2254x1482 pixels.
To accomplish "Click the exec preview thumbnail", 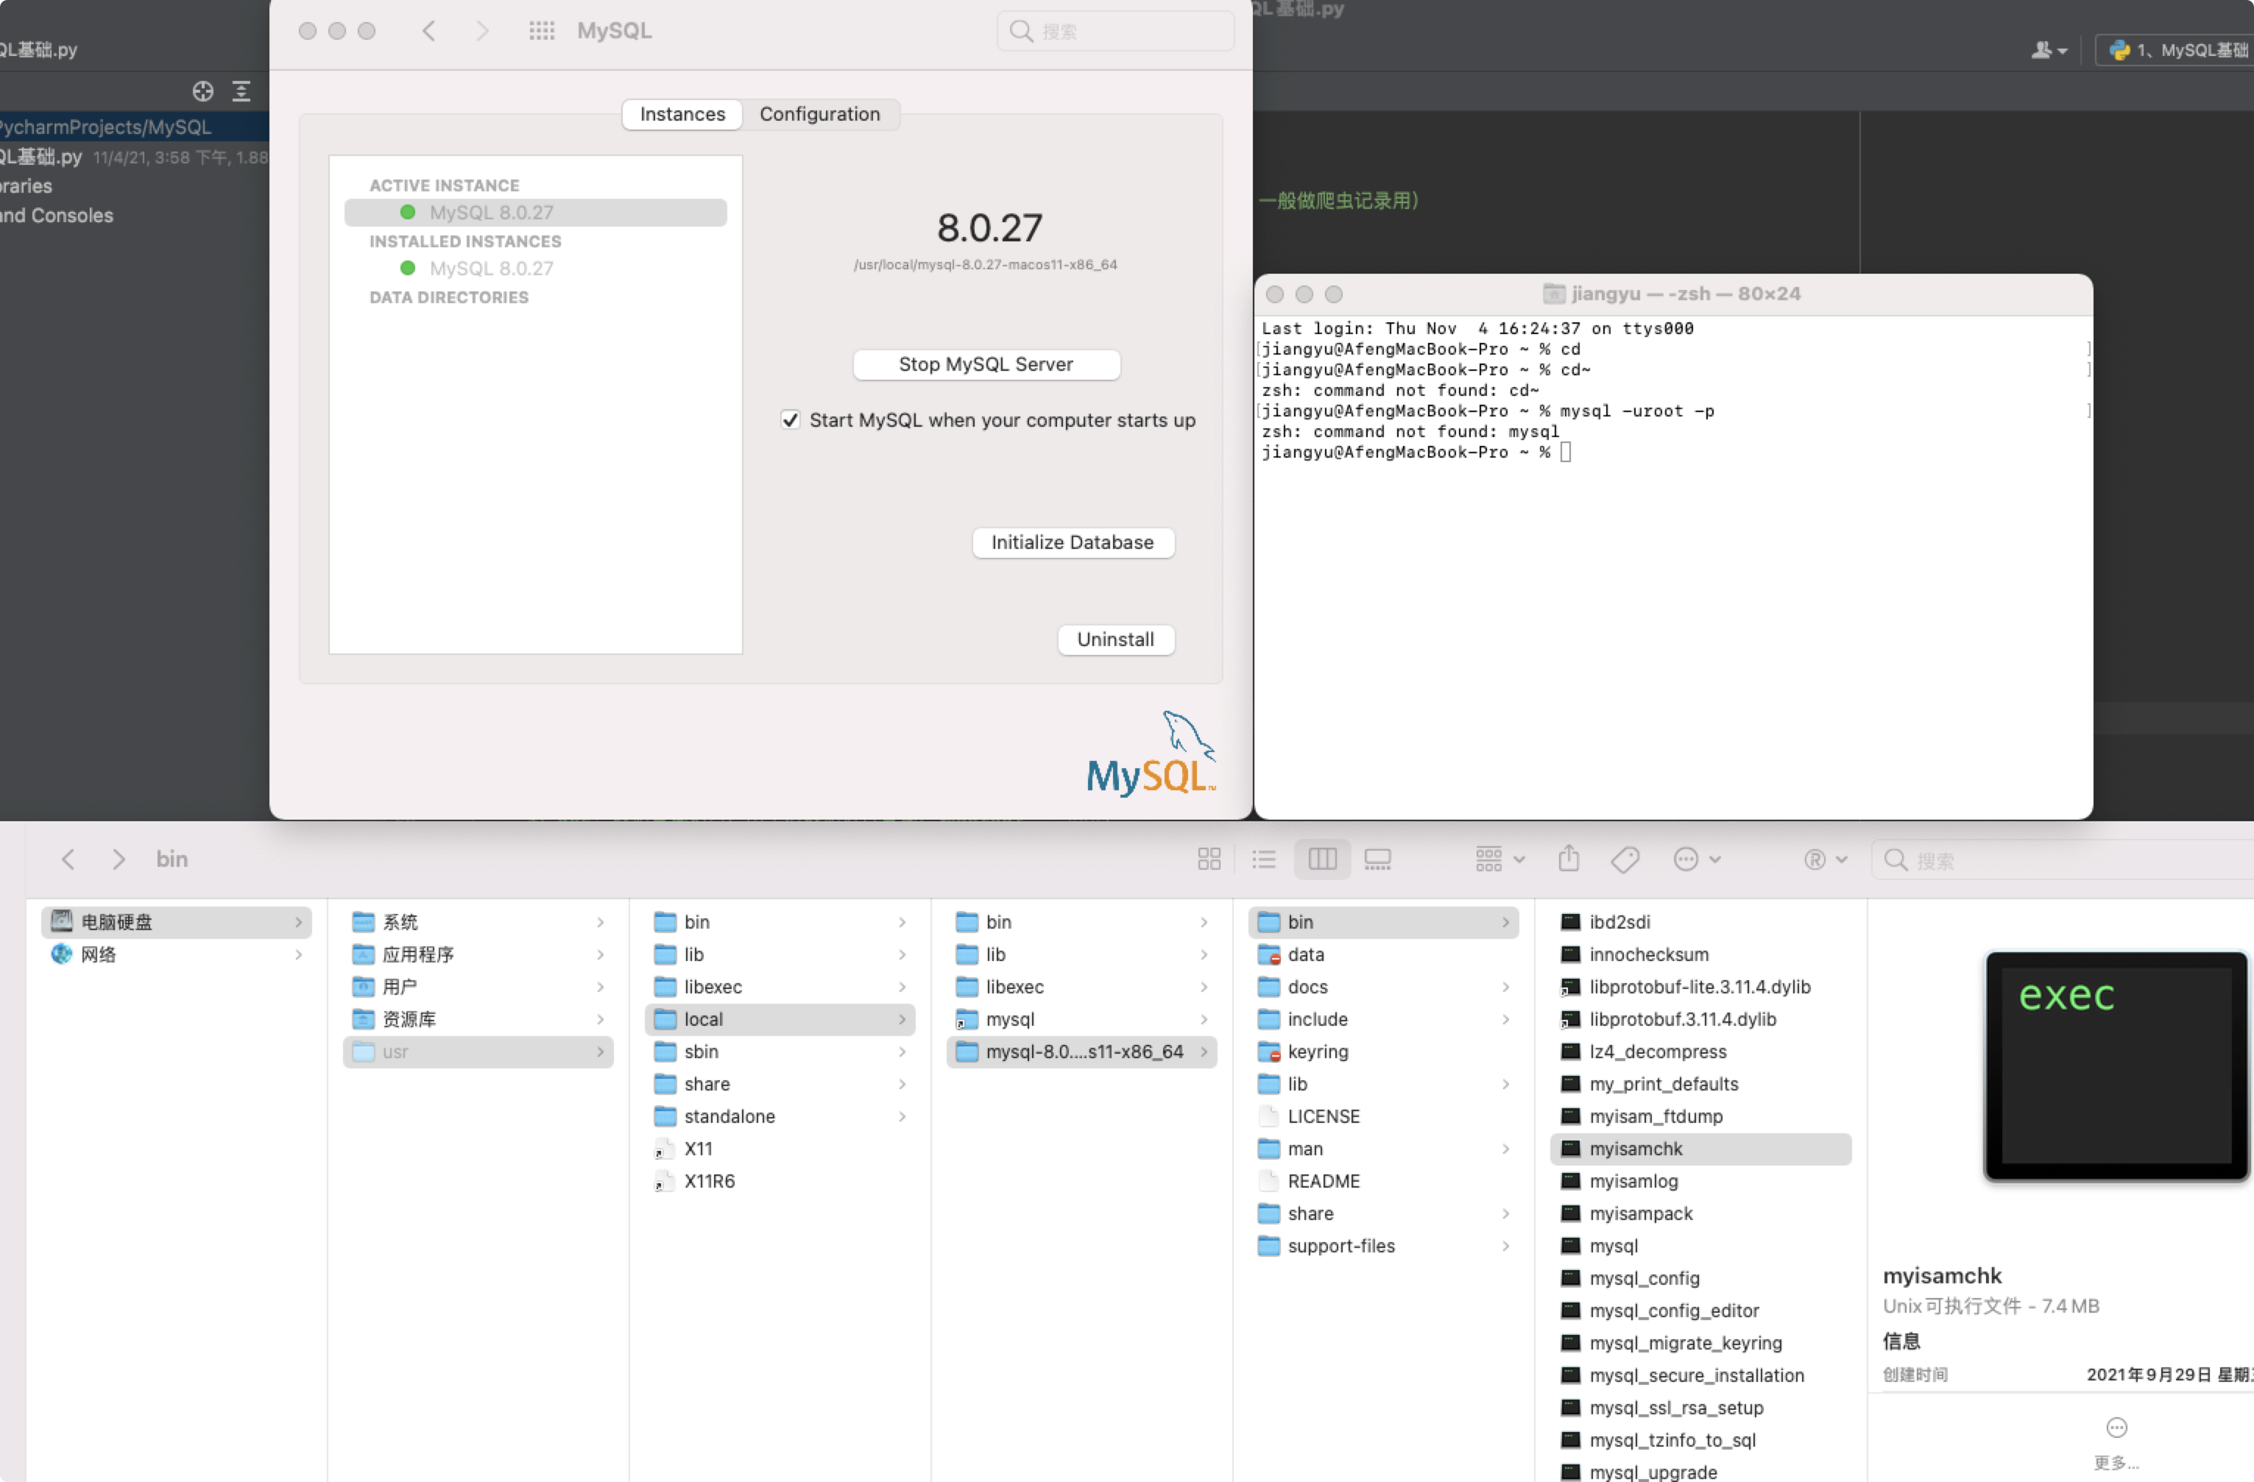I will 2116,1066.
